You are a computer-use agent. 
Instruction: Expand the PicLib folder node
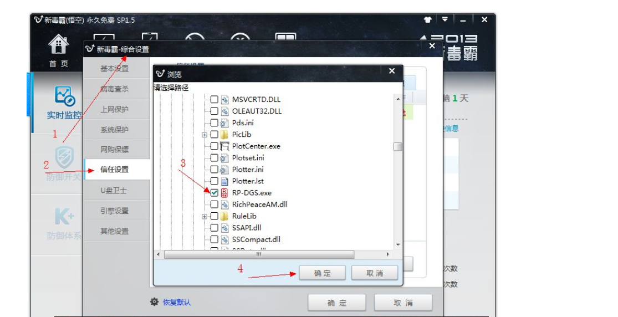(205, 135)
